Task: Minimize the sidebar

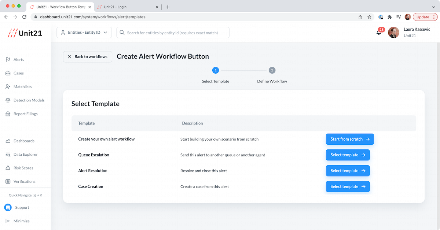Action: tap(18, 221)
